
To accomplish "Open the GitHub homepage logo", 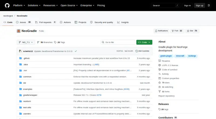I will click(7, 5).
